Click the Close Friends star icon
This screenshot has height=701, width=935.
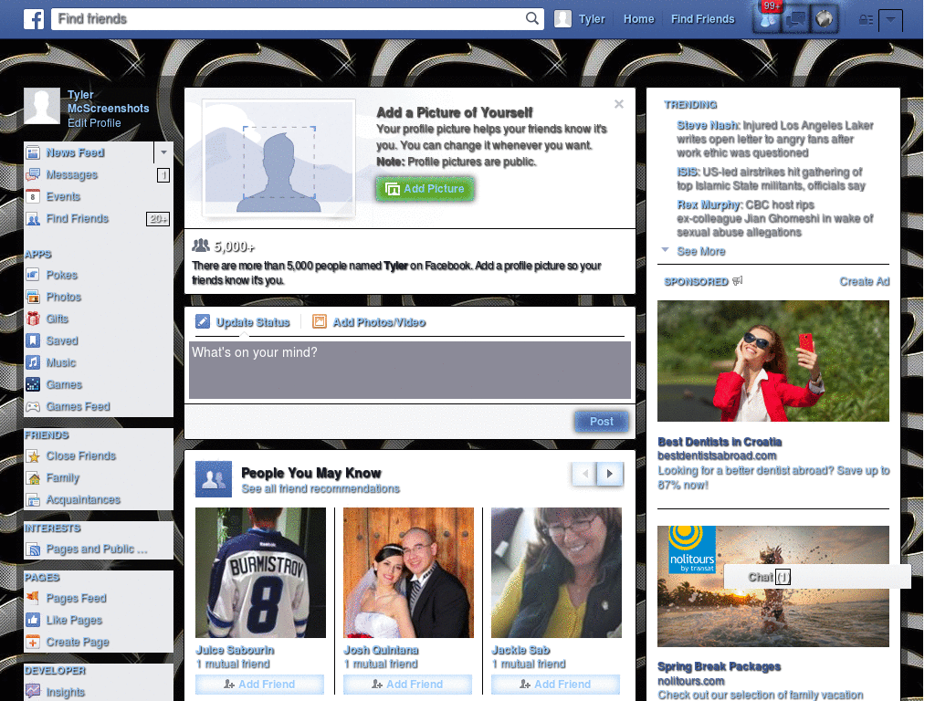(x=33, y=456)
